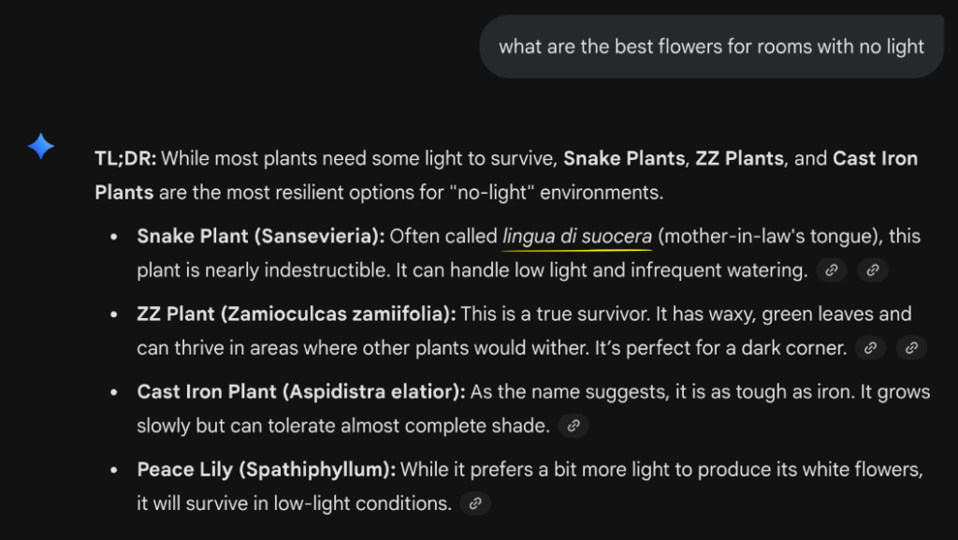The width and height of the screenshot is (958, 540).
Task: Open the citation link for Cast Iron Plant
Action: coord(574,426)
